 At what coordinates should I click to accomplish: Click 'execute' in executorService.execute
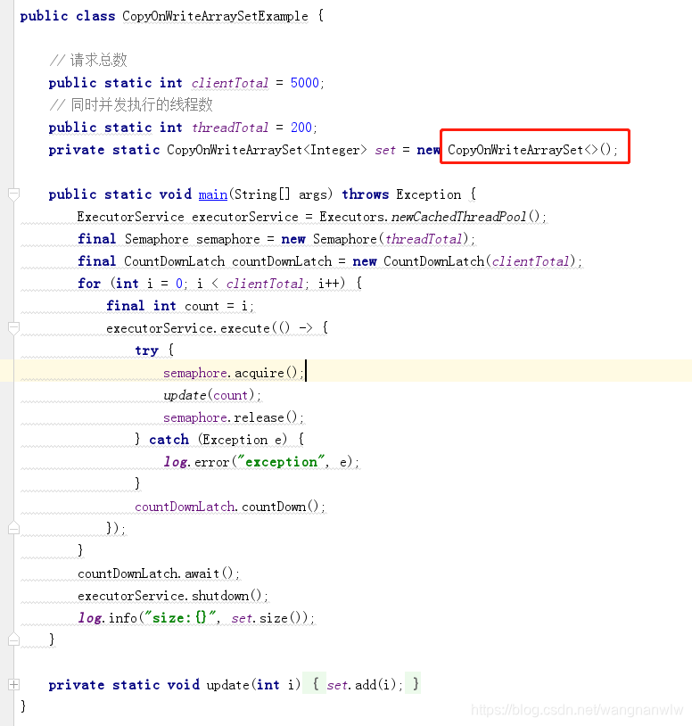245,328
